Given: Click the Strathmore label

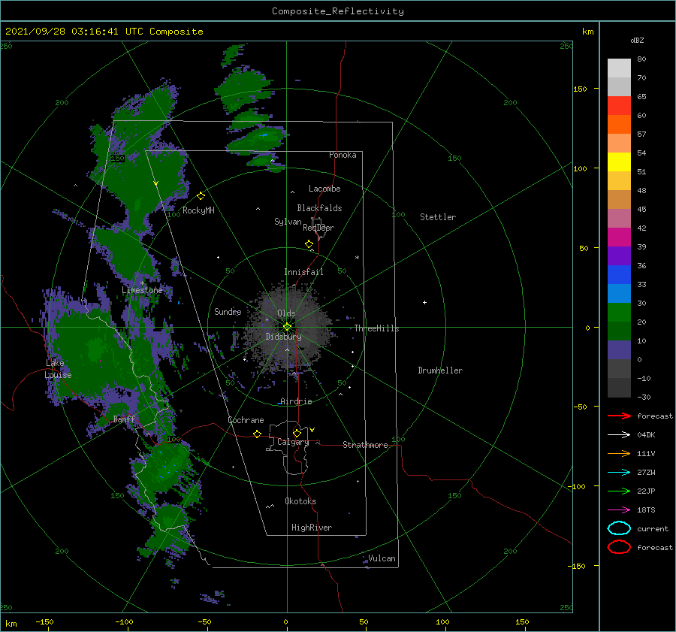Looking at the screenshot, I should (x=365, y=445).
